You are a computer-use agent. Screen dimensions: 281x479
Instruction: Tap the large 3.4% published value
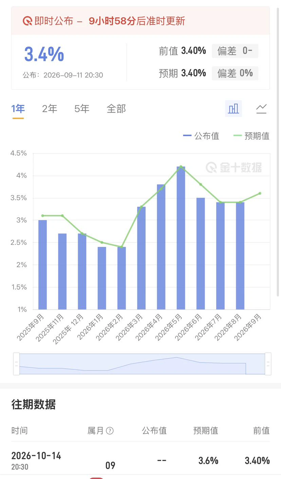click(x=44, y=54)
